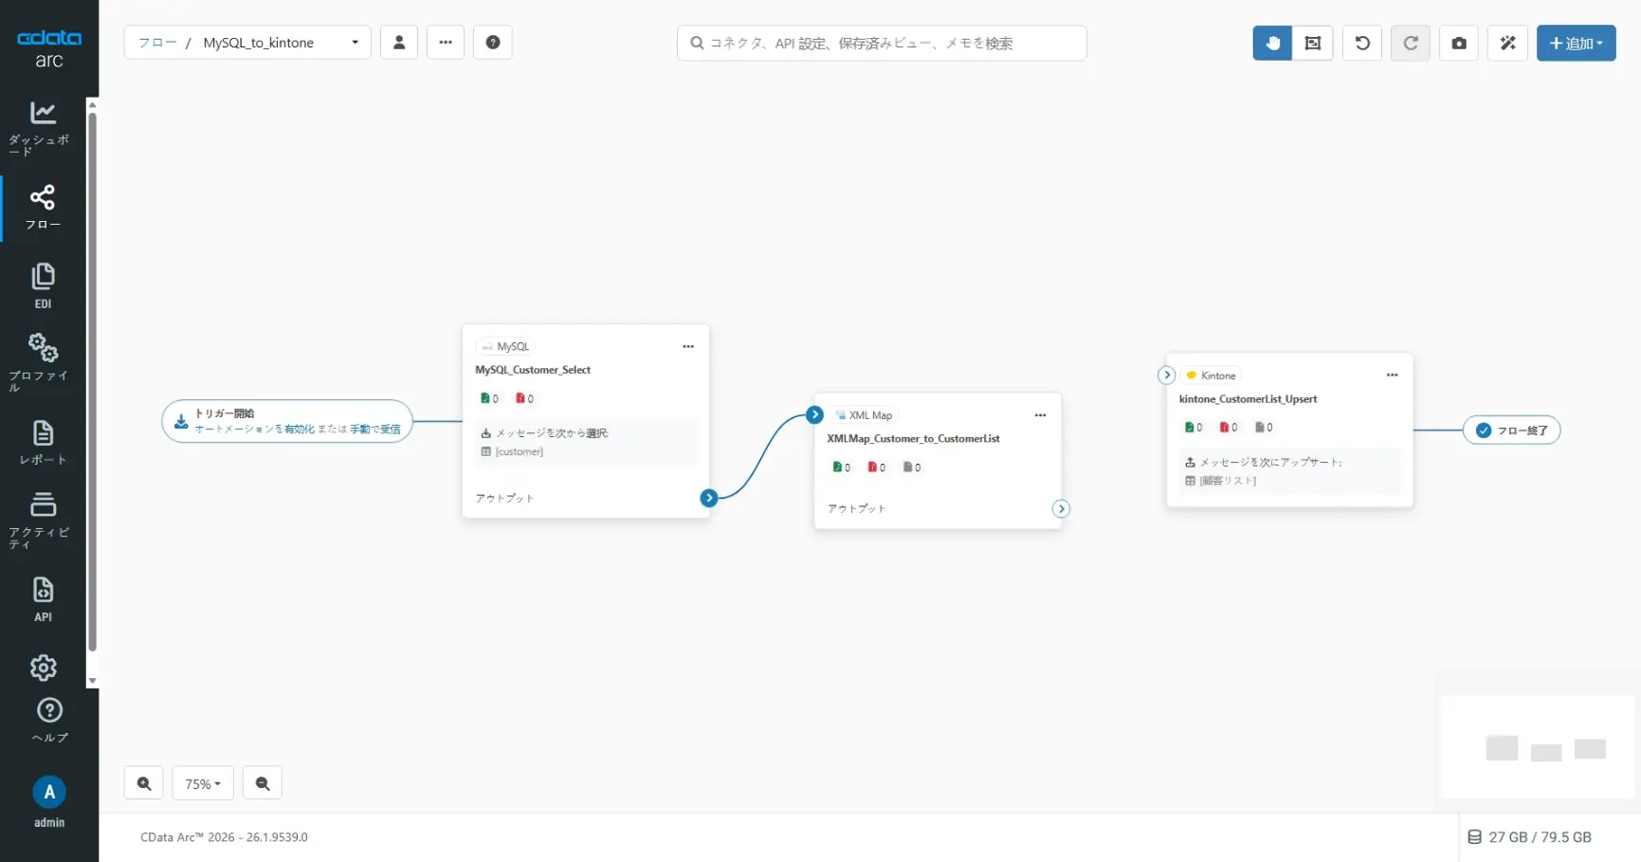The width and height of the screenshot is (1641, 862).
Task: Click the オートメーションを有効化 link
Action: (254, 429)
